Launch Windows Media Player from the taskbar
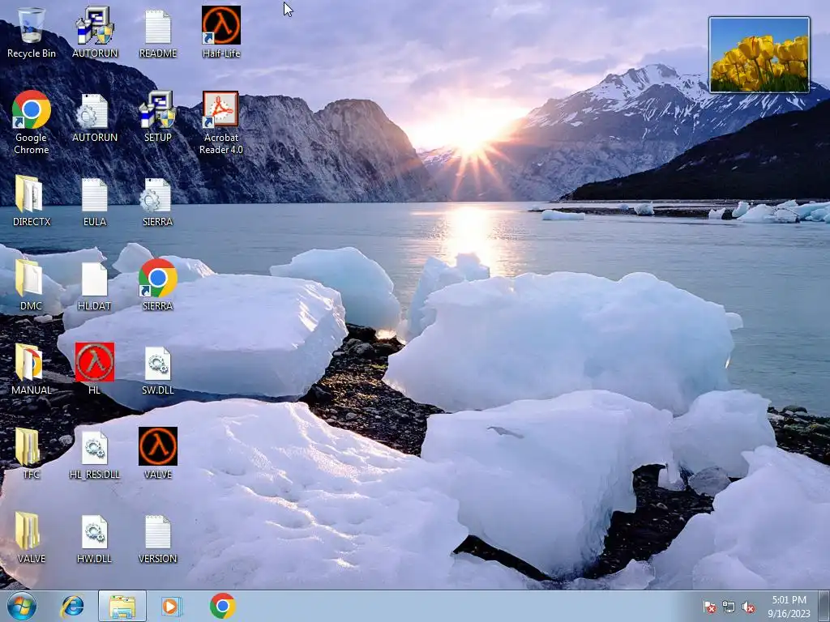Viewport: 830px width, 622px height. (x=171, y=606)
